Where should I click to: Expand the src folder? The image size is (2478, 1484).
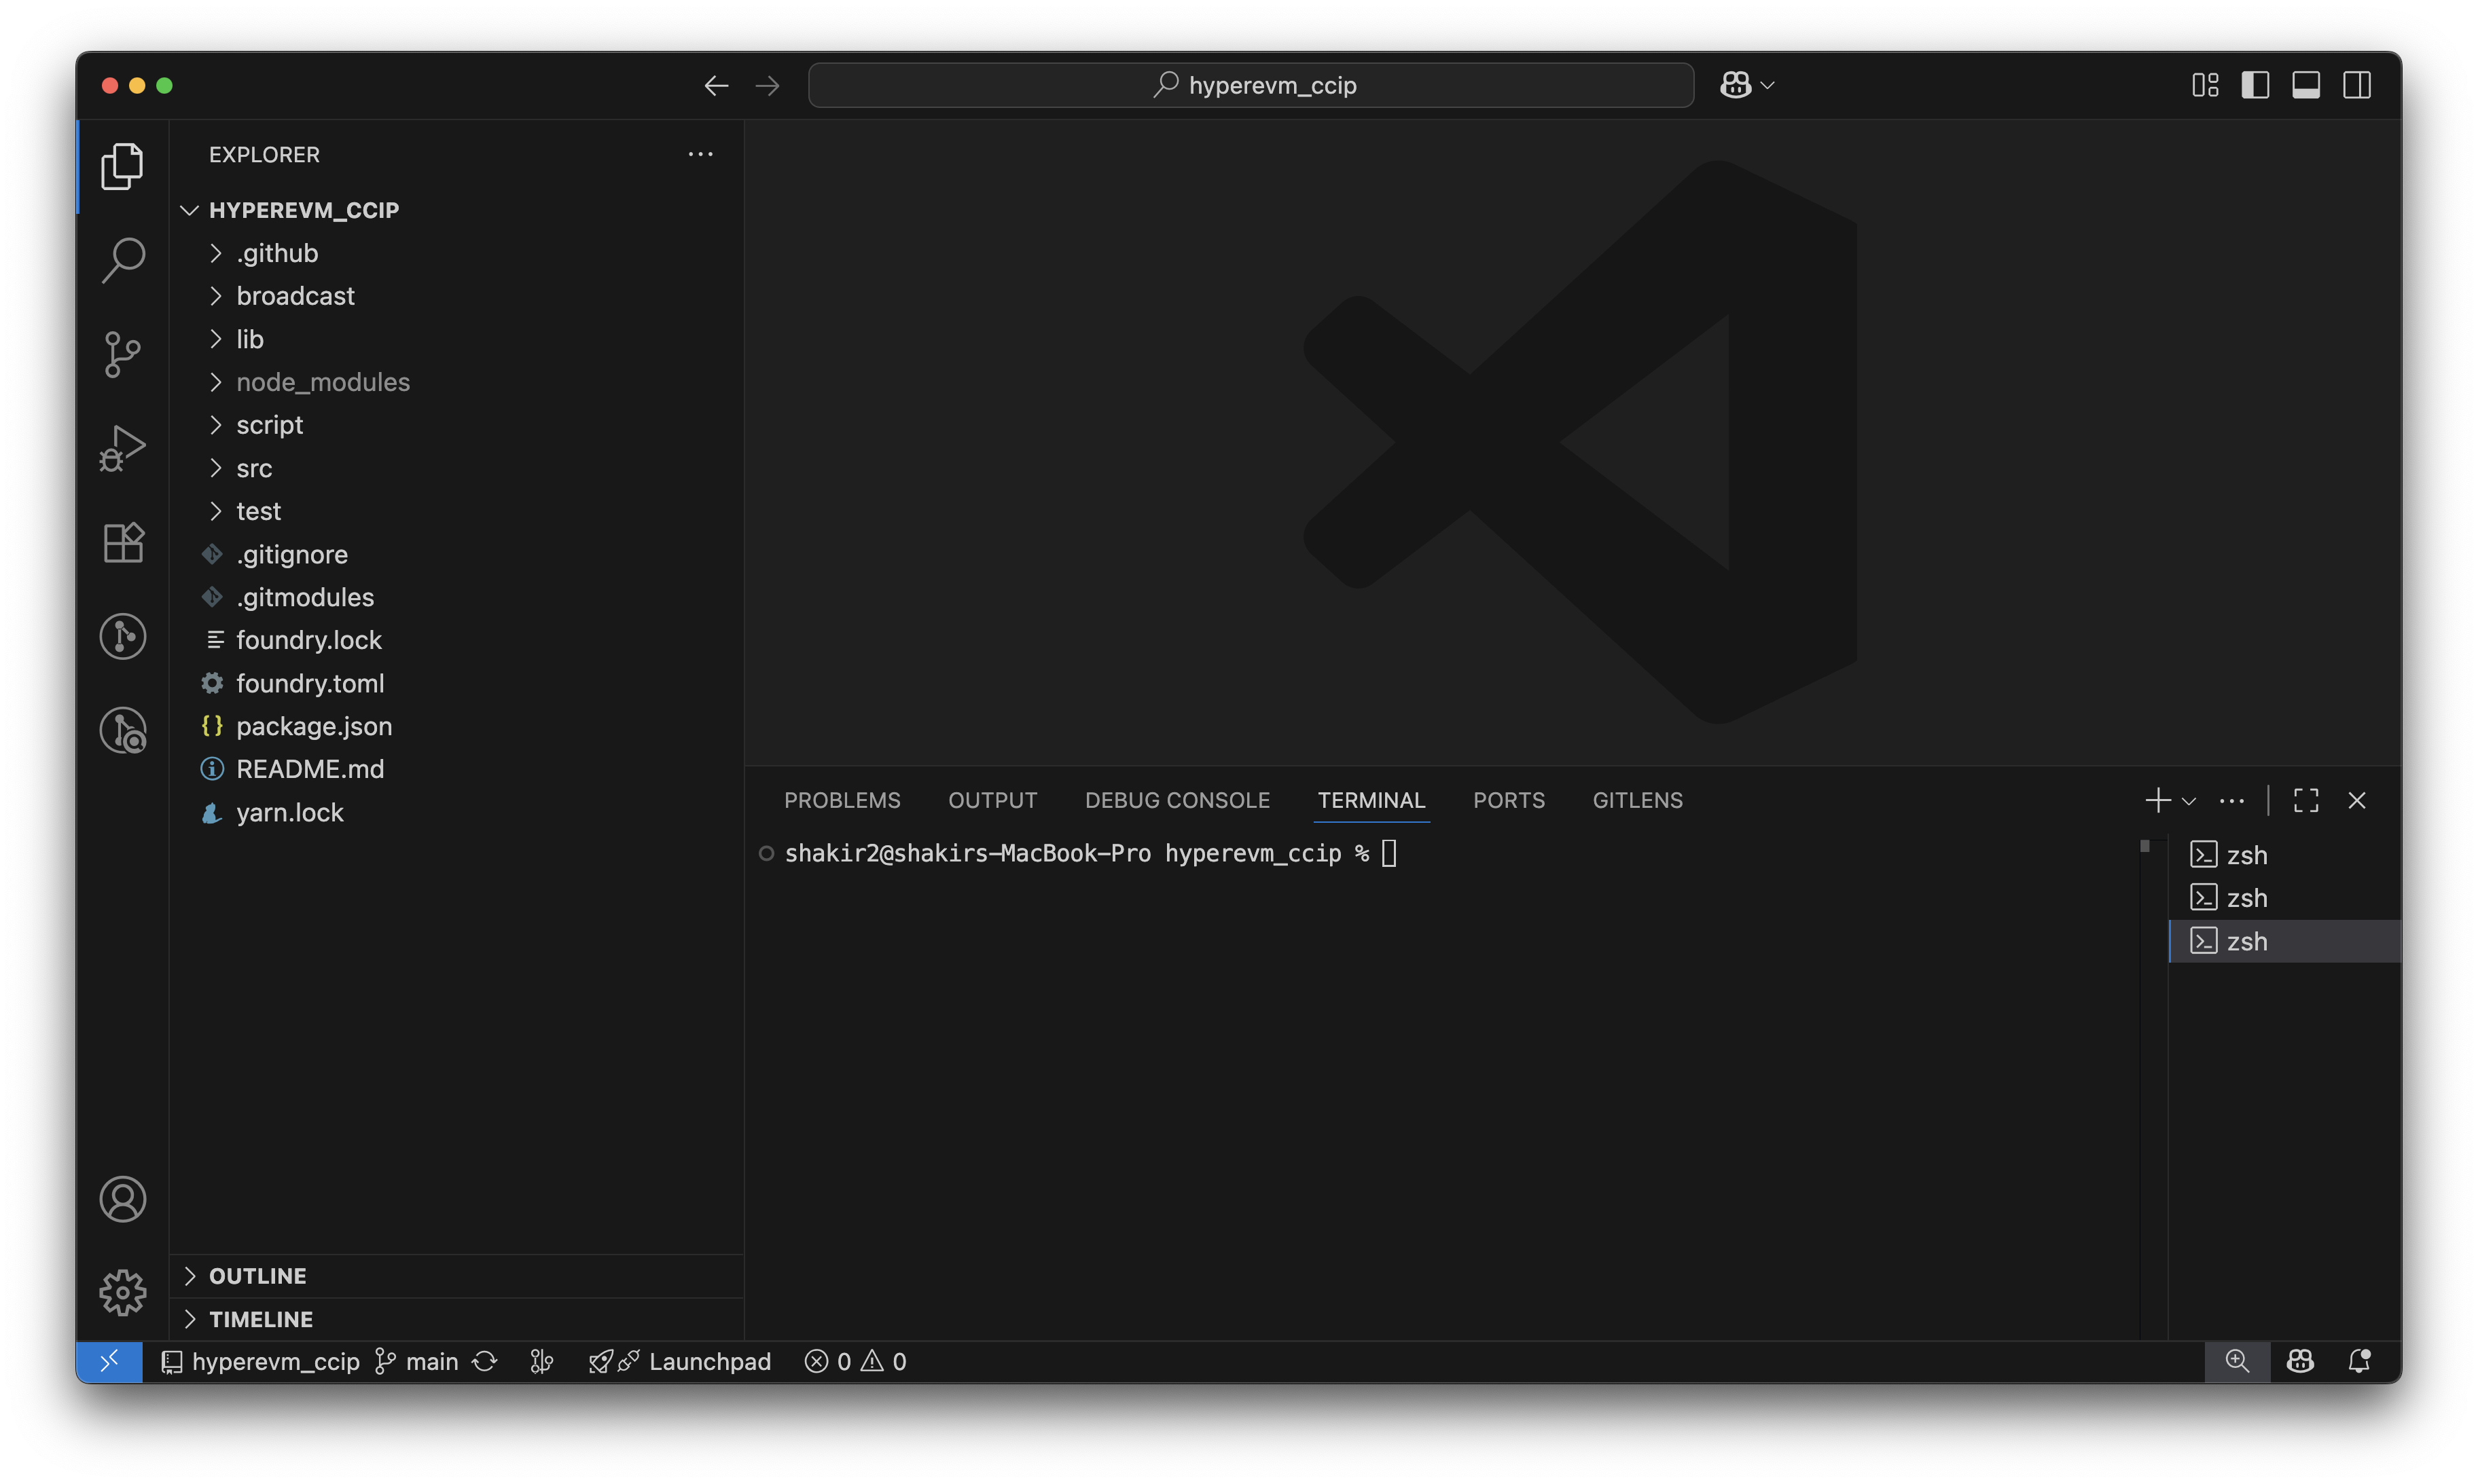(254, 468)
